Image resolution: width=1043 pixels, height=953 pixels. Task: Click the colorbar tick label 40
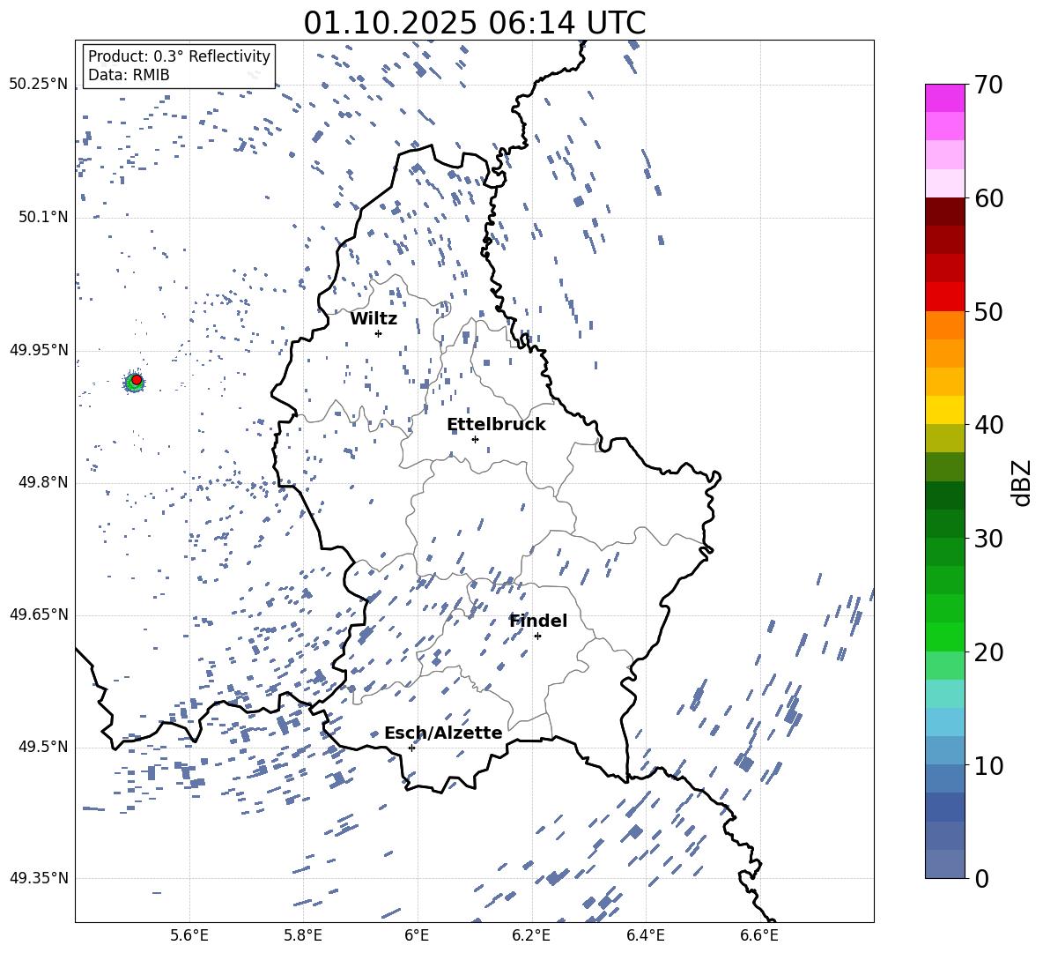988,425
